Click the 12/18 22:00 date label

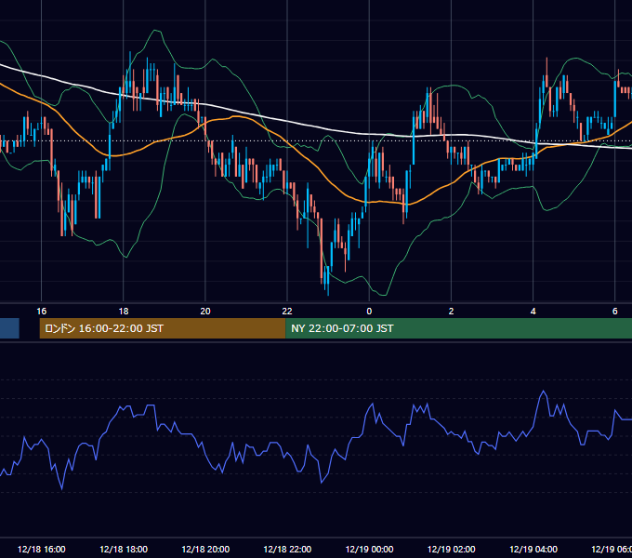[x=287, y=549]
